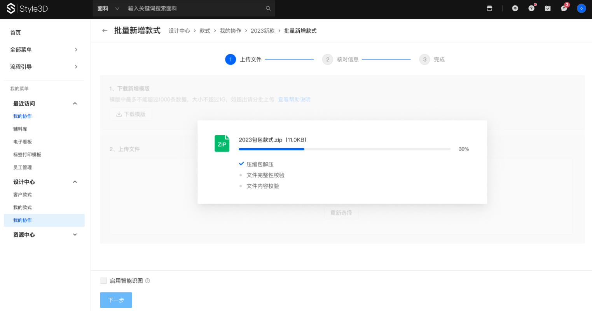This screenshot has width=592, height=311.
Task: Click the upload progress bar
Action: coord(344,149)
